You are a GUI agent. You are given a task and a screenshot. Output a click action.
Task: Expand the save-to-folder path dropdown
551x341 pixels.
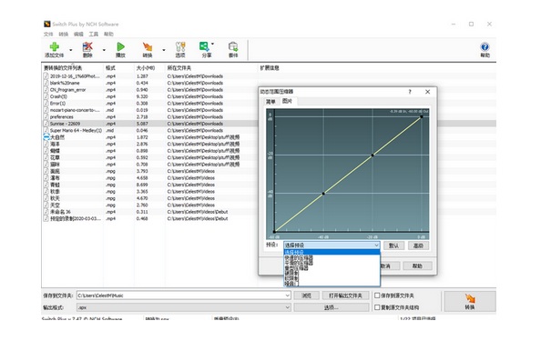(288, 296)
